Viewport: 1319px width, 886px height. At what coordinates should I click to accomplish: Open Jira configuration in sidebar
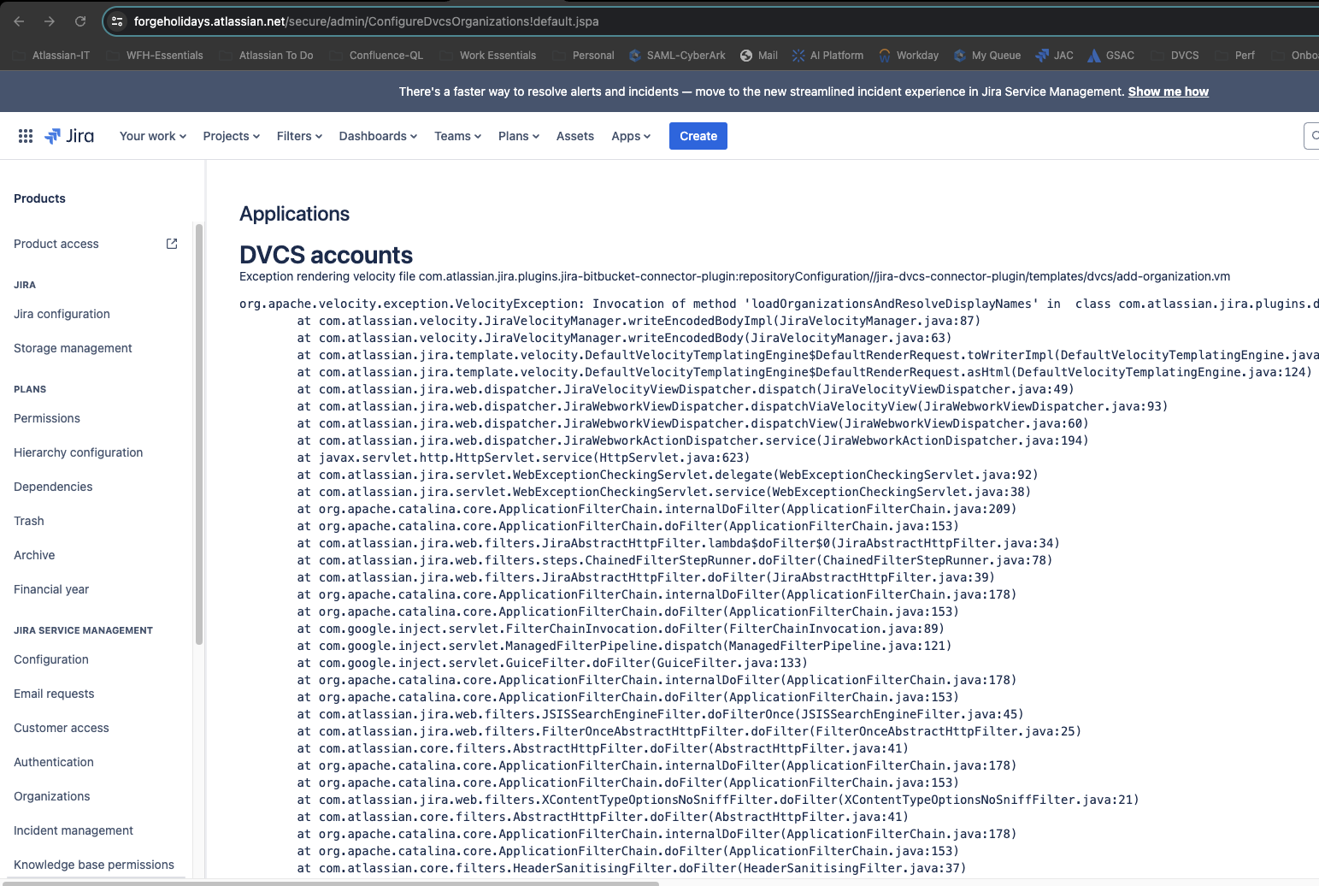tap(62, 314)
